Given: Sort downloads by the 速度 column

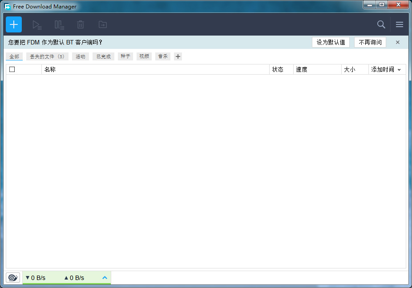Looking at the screenshot, I should point(317,70).
